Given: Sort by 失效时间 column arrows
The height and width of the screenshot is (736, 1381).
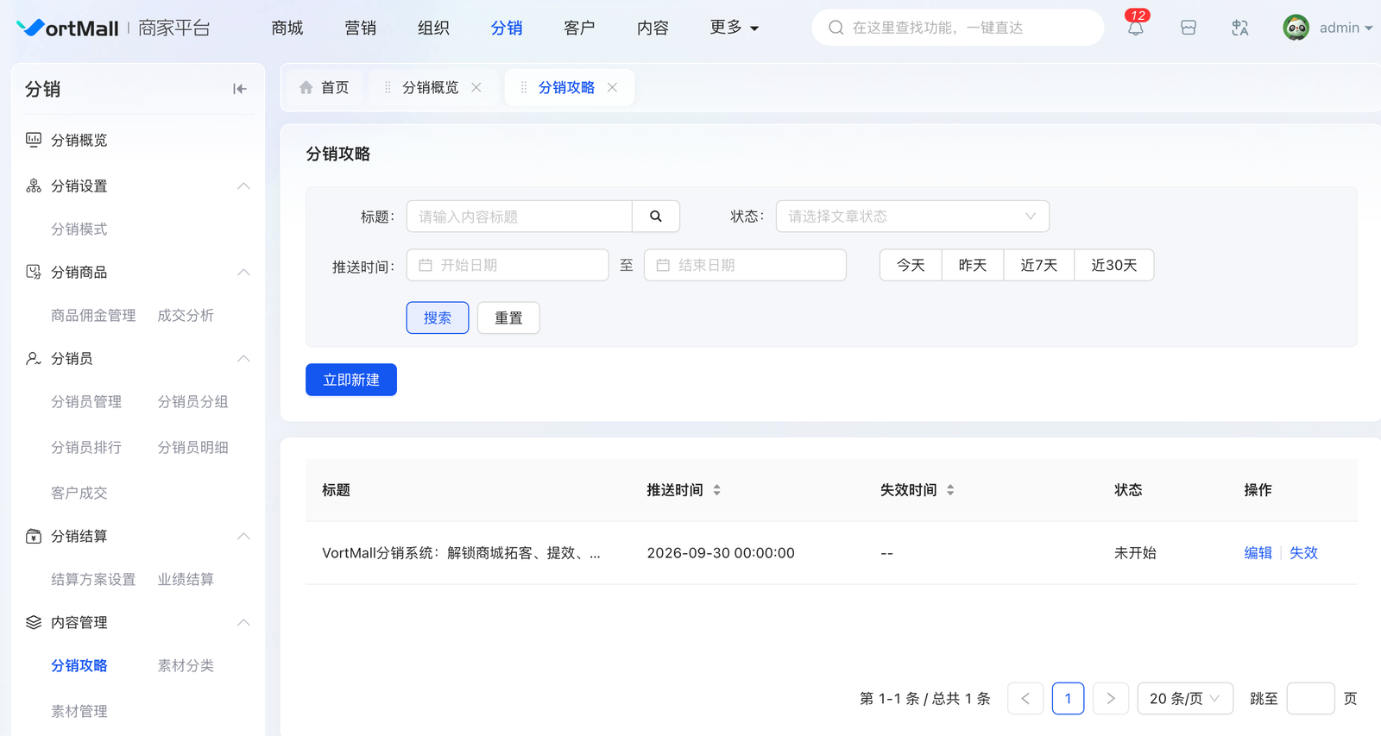Looking at the screenshot, I should coord(949,490).
